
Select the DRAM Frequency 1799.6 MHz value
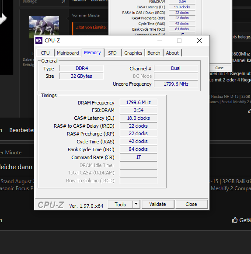coord(138,102)
